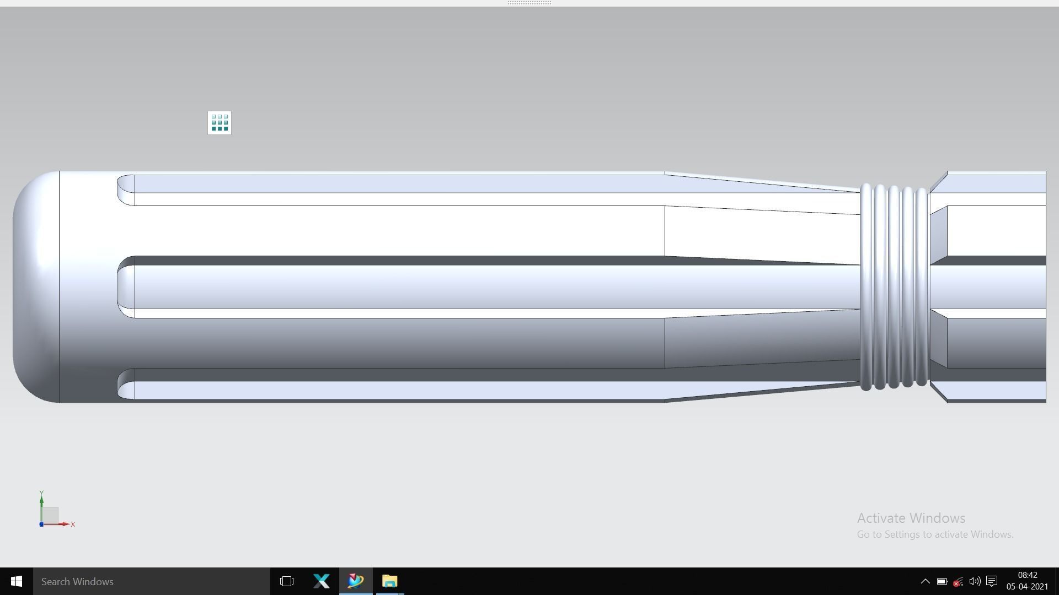Reveal the hidden ribbon via dotted top handle

(x=528, y=3)
